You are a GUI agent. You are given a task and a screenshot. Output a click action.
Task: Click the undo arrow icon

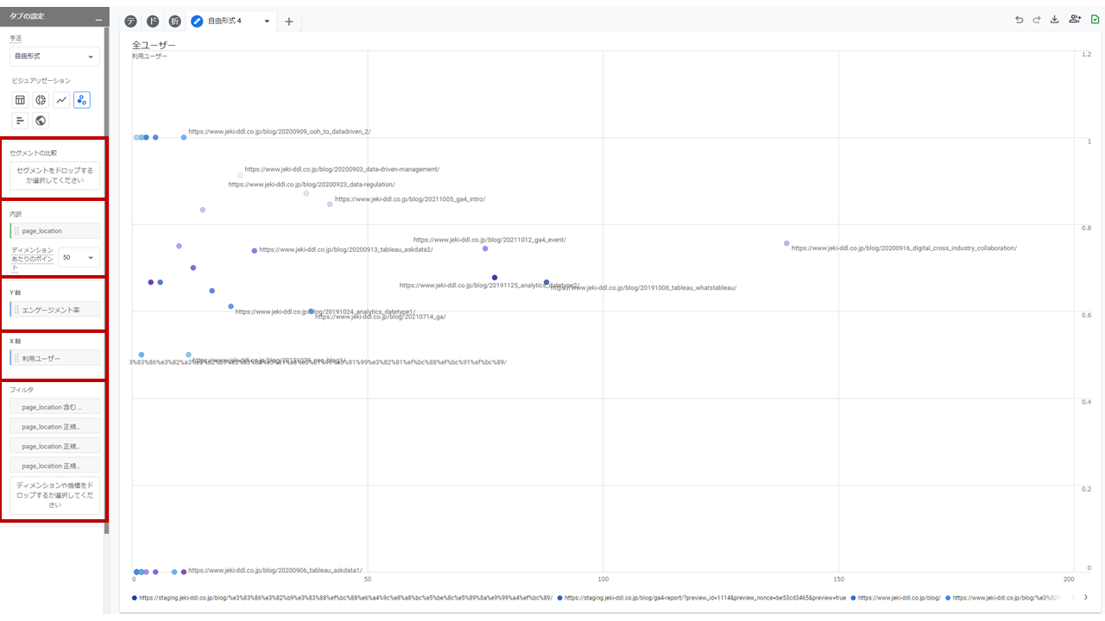point(1019,20)
